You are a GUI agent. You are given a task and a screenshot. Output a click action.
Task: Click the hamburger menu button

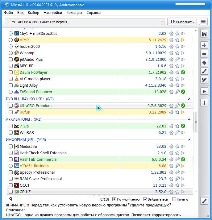pyautogui.click(x=203, y=22)
